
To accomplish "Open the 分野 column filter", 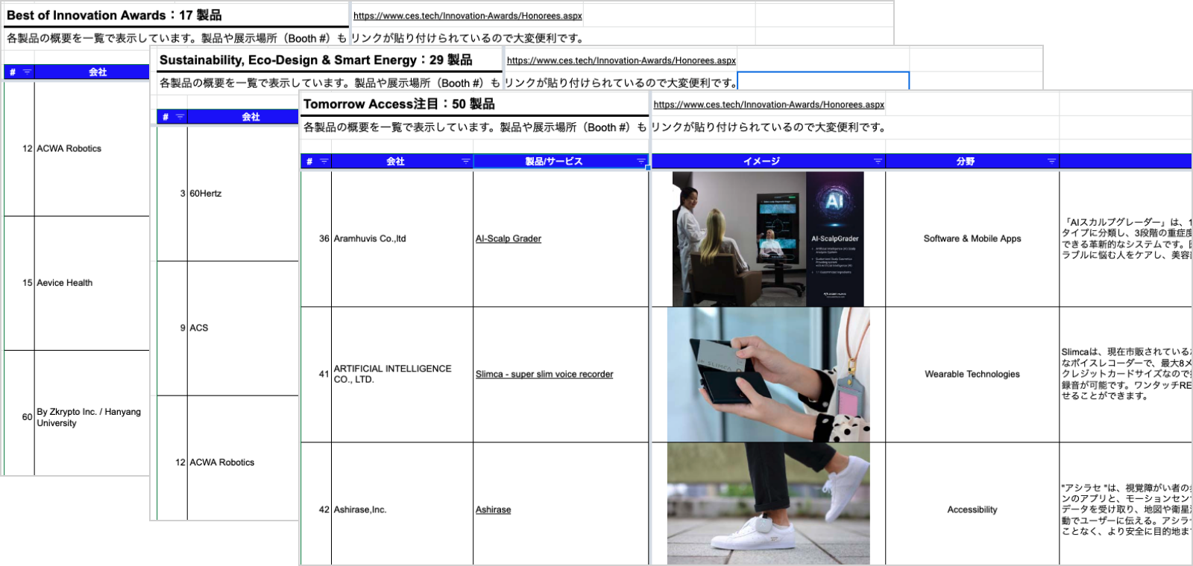I will coord(1051,161).
